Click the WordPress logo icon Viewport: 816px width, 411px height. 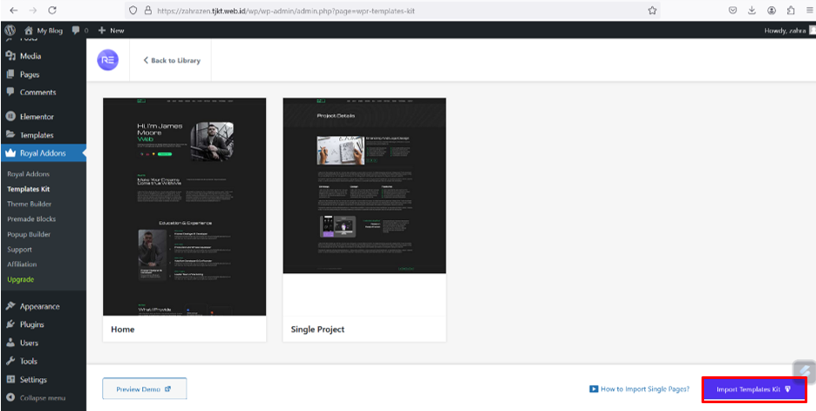pos(10,30)
